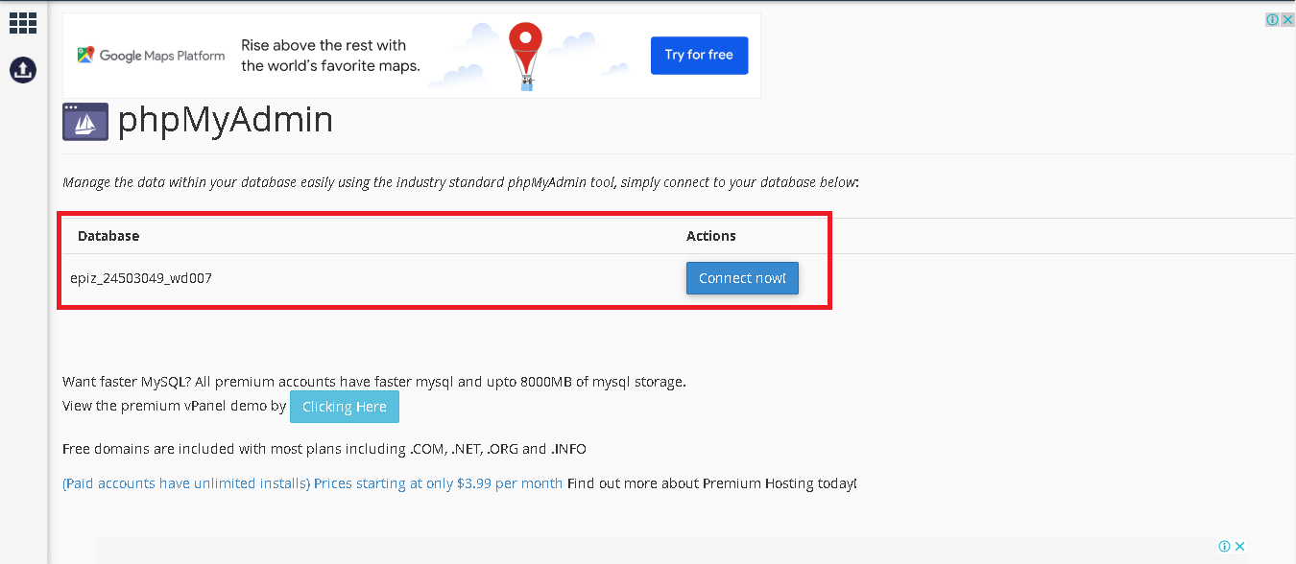Click the Clicking Here demo button
The width and height of the screenshot is (1296, 564).
tap(345, 407)
